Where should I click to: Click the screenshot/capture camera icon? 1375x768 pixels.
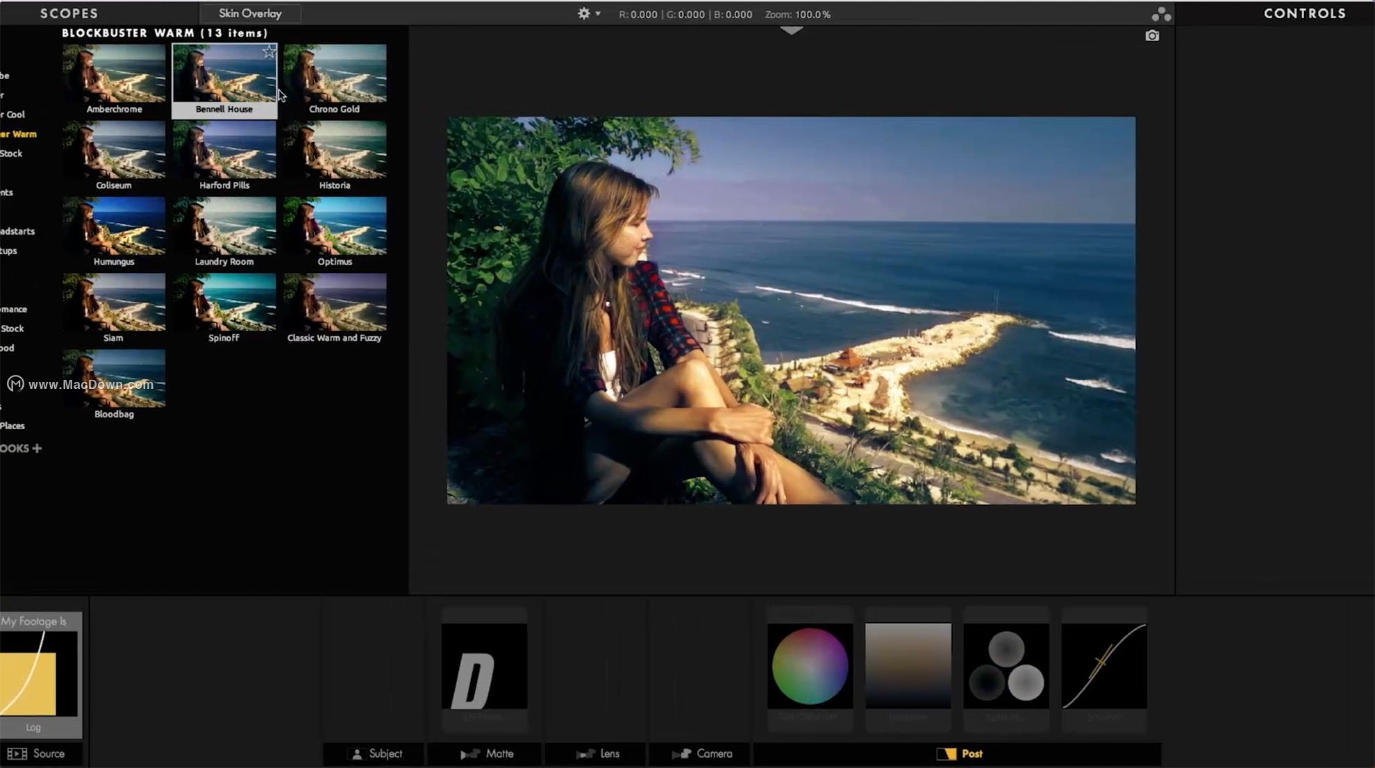pyautogui.click(x=1151, y=34)
